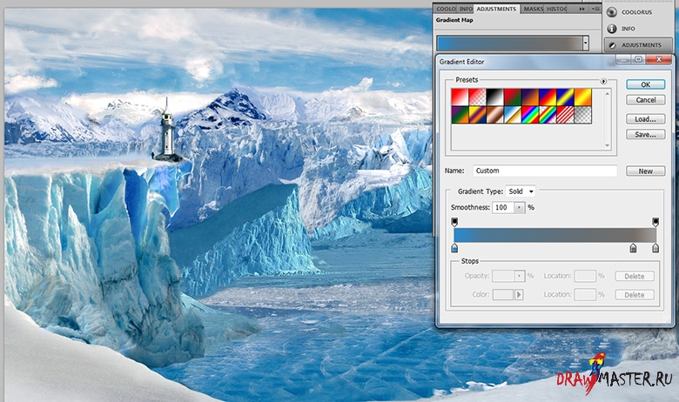Switch to the Masks tab
The image size is (679, 402).
(533, 9)
